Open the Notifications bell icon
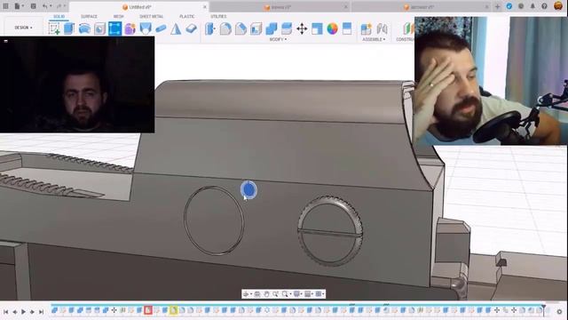This screenshot has height=320, width=568. pyautogui.click(x=532, y=6)
